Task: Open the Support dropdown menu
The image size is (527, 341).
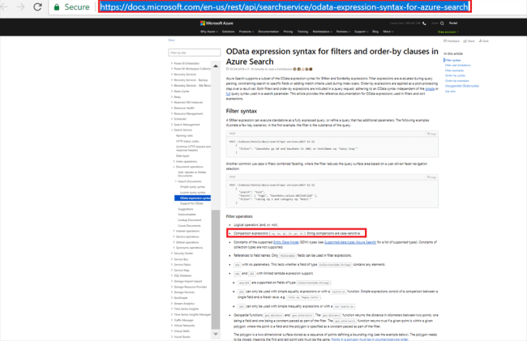Action: 361,32
